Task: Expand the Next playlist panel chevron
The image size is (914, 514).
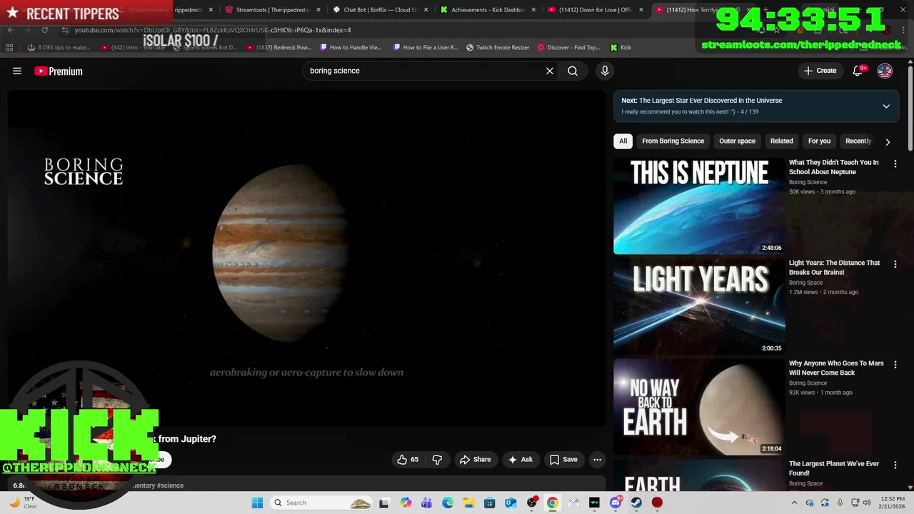Action: (x=886, y=106)
